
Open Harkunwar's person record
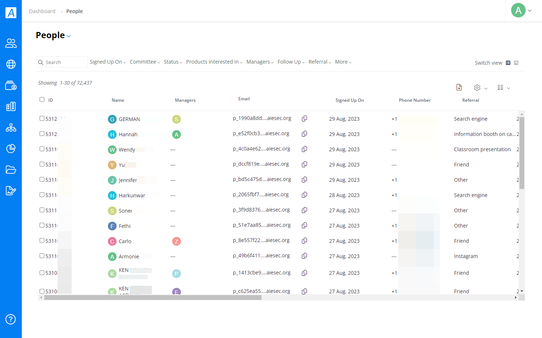(132, 196)
